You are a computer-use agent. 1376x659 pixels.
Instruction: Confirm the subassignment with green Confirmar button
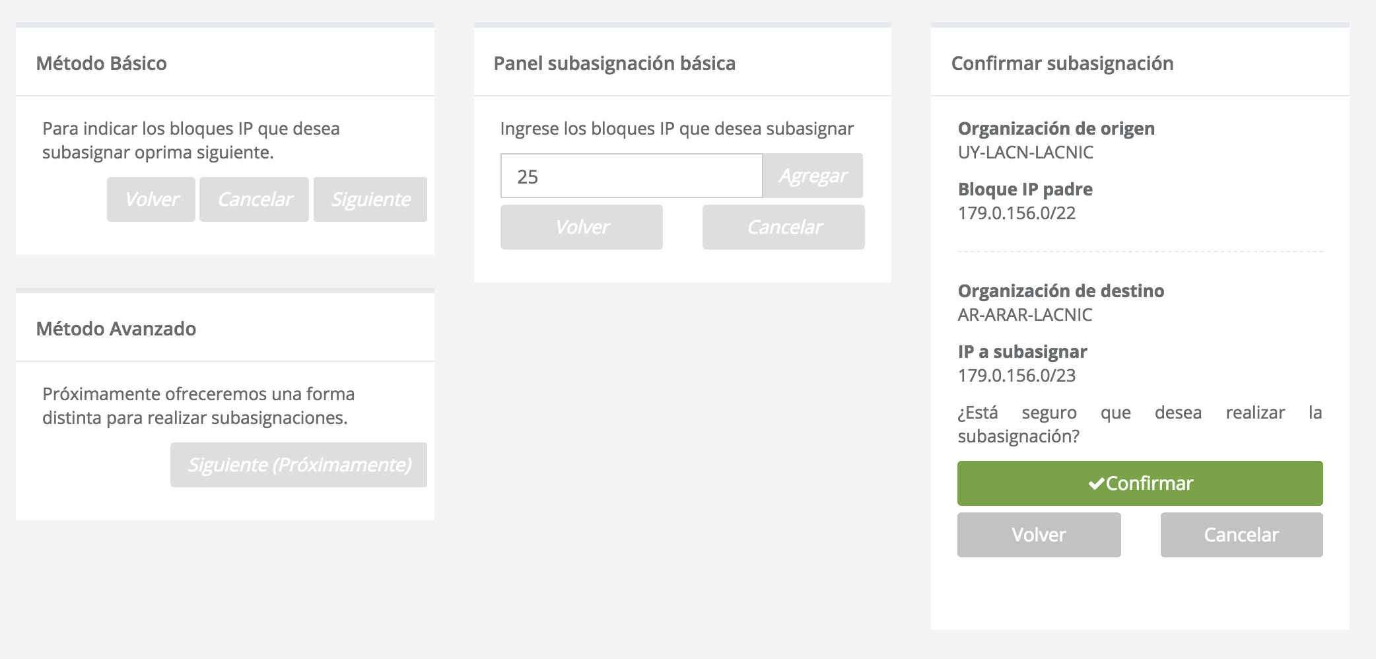[x=1140, y=483]
